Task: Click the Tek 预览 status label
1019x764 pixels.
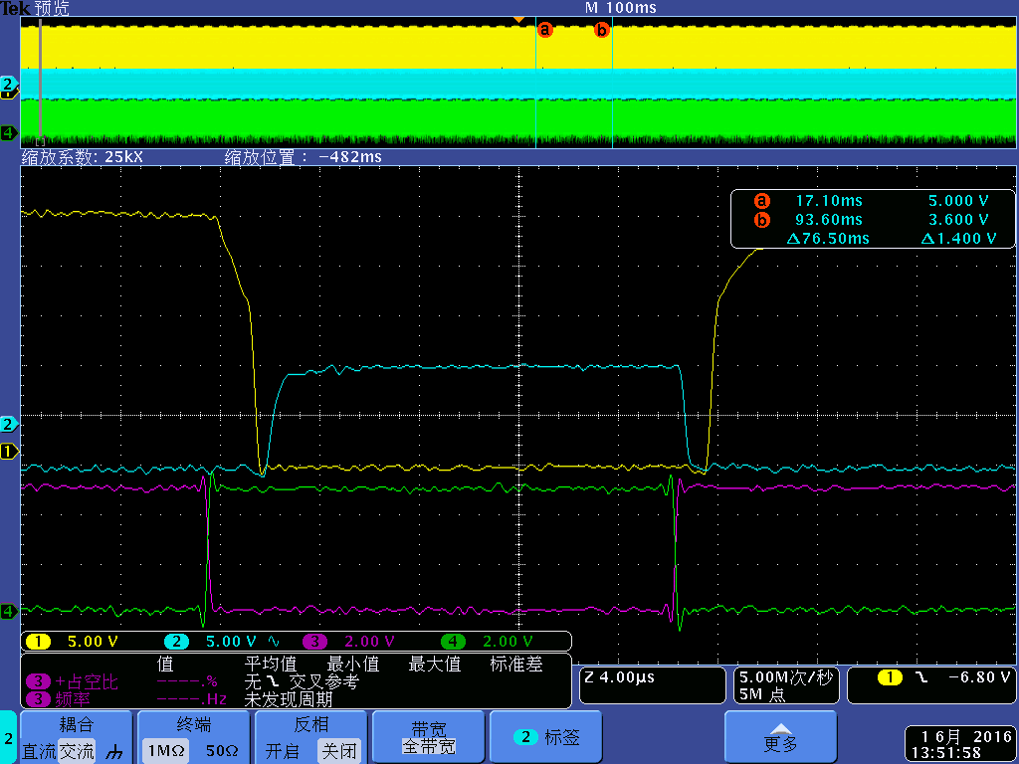Action: pos(35,8)
